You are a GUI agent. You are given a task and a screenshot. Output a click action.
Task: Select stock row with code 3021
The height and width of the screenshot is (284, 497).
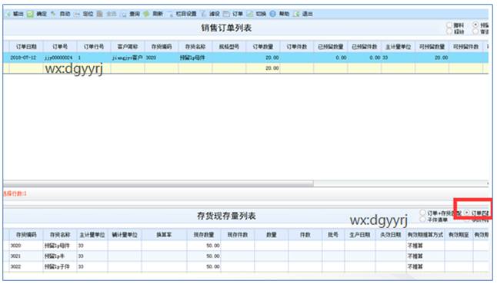pos(245,256)
